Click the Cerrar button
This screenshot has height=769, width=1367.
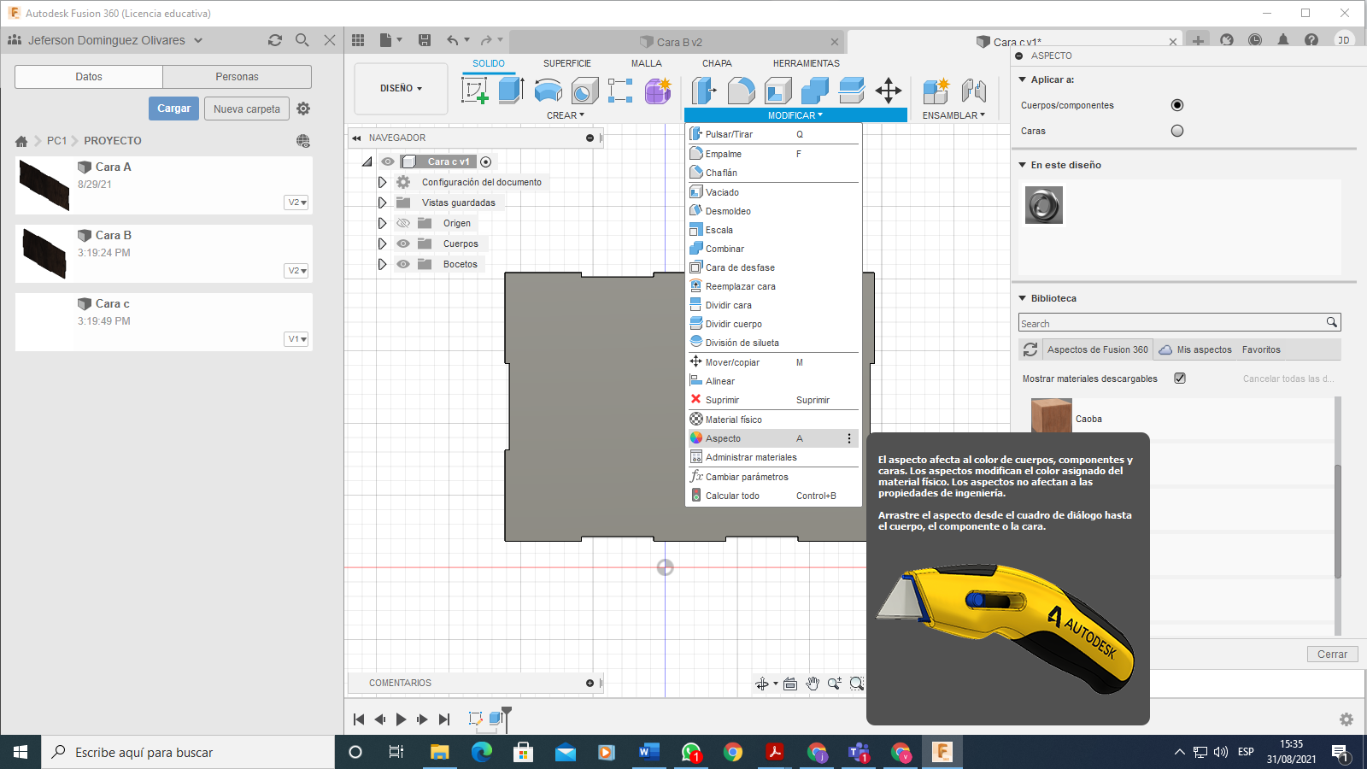[x=1332, y=654]
